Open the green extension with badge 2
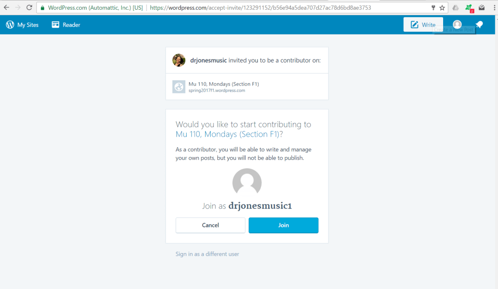Viewport: 498px width, 289px height. tap(468, 8)
